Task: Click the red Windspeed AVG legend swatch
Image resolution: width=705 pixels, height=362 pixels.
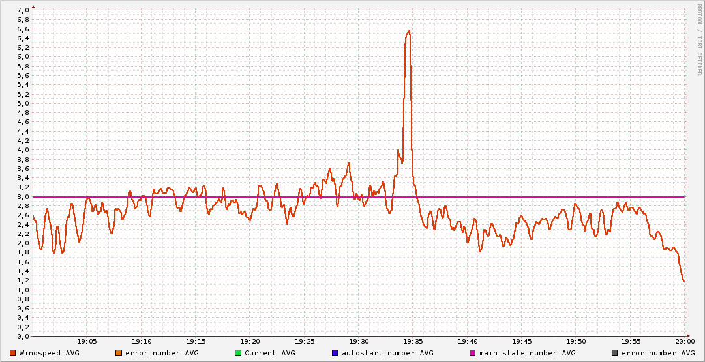Action: tap(12, 353)
